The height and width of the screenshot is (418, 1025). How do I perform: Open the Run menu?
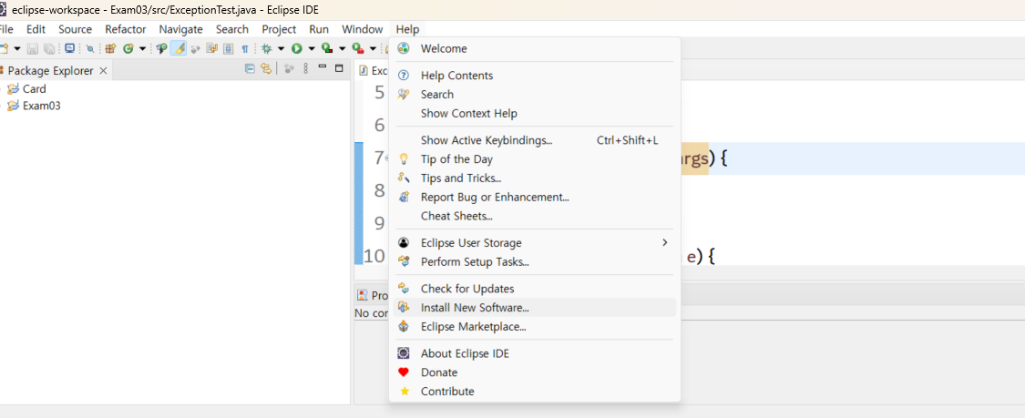pyautogui.click(x=319, y=29)
